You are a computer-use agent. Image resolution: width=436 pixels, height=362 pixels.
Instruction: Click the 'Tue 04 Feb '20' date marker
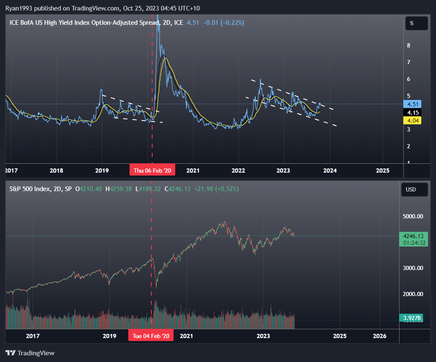click(151, 336)
